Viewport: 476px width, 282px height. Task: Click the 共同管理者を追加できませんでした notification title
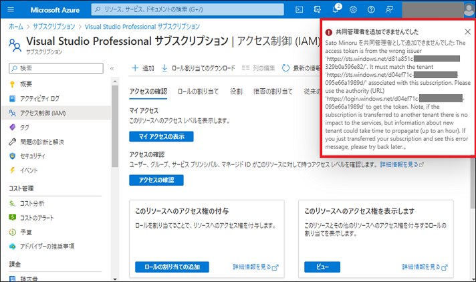(x=377, y=32)
